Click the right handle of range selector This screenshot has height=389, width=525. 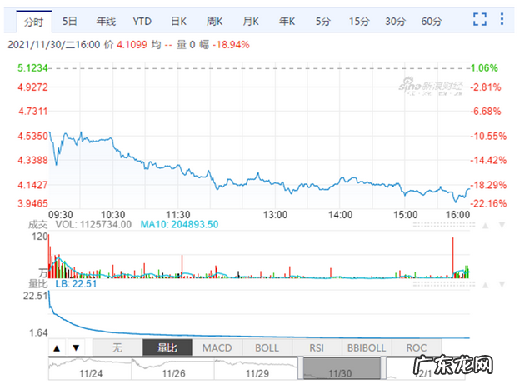pyautogui.click(x=383, y=368)
